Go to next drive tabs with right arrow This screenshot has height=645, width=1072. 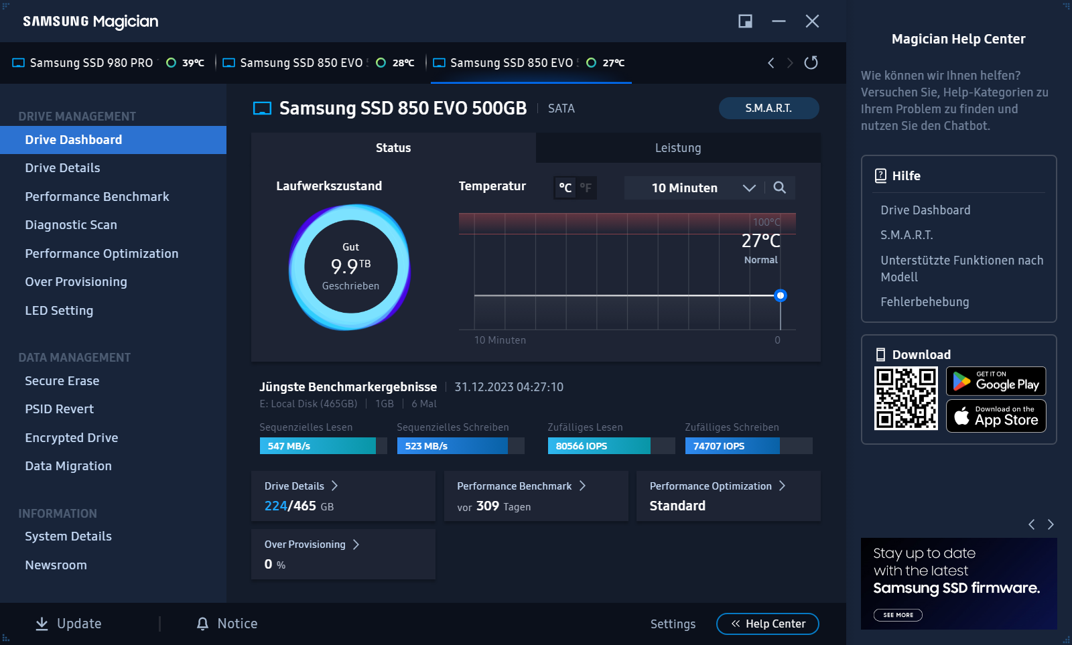pyautogui.click(x=790, y=62)
